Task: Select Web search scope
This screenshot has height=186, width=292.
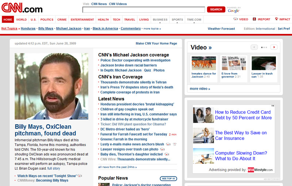Action: [x=86, y=4]
